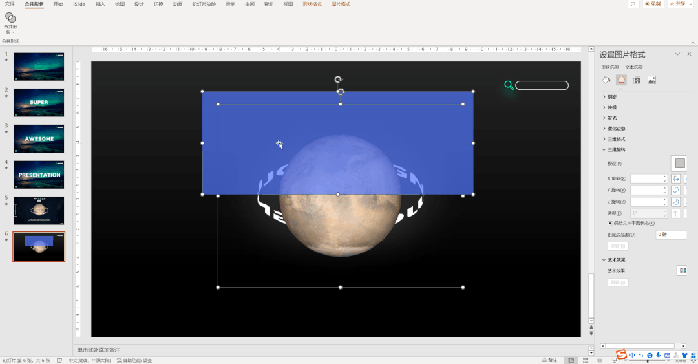Click the 中文(简体, 中国大陆) language indicator

pos(89,360)
